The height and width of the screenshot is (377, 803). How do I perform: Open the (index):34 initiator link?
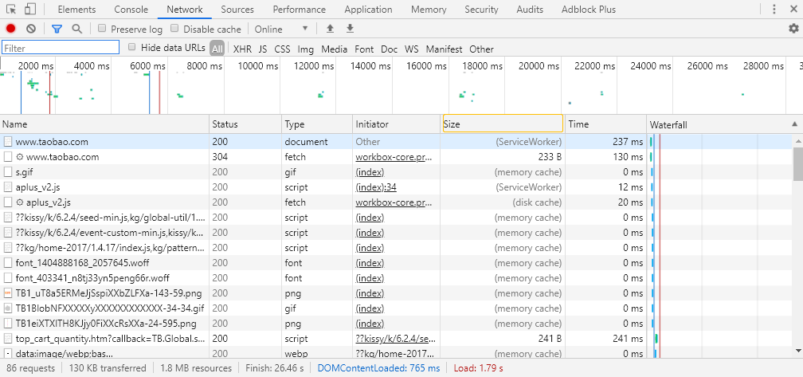pyautogui.click(x=376, y=187)
